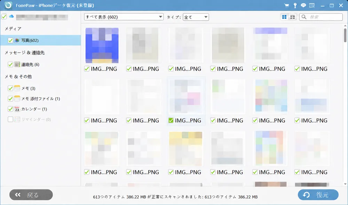Switch to thumbnail grid view
Screen dimensions: 348x205
pos(284,17)
